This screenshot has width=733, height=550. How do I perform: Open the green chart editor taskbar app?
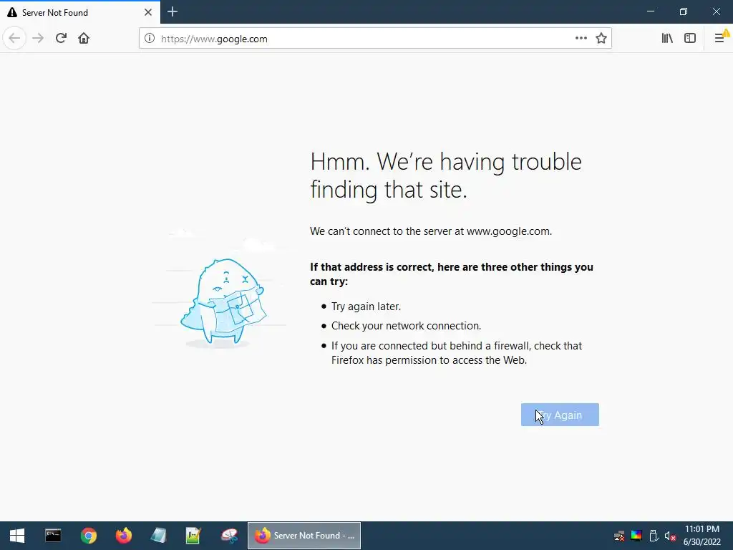[193, 536]
